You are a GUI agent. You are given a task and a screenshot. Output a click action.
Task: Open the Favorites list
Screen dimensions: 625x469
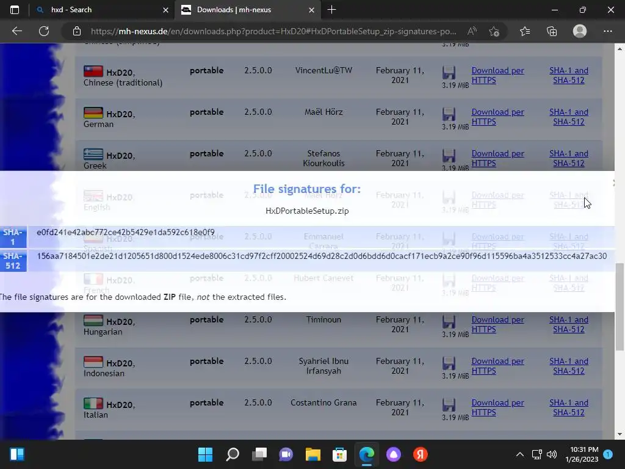coord(525,31)
